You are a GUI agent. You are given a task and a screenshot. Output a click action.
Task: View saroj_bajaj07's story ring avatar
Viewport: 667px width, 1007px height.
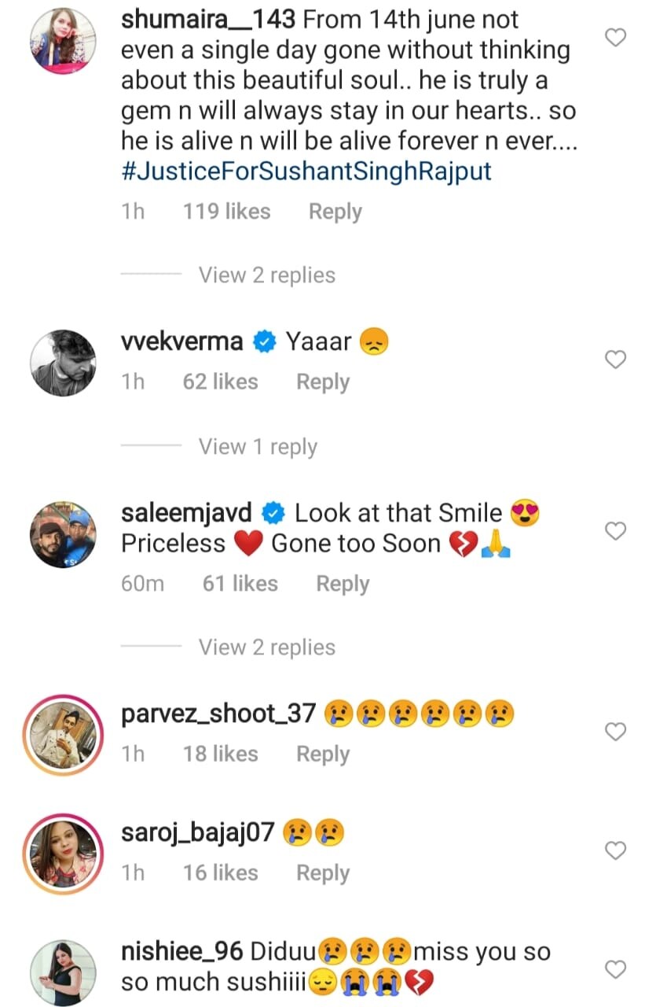63,853
